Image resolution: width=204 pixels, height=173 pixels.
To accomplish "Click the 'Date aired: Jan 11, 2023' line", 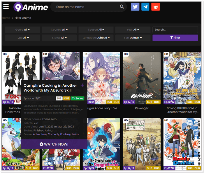I will (49, 127).
